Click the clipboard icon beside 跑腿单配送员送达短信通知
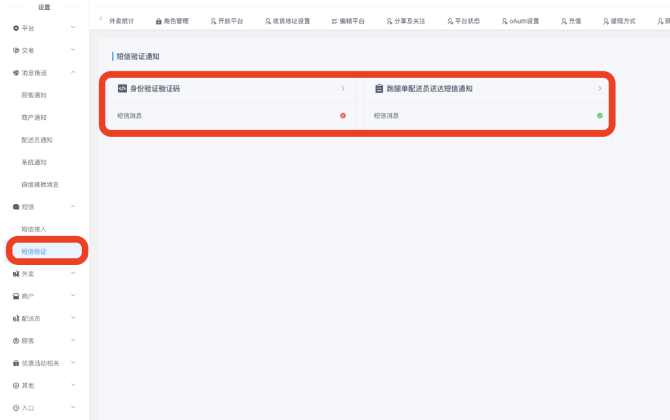The image size is (670, 420). 379,88
